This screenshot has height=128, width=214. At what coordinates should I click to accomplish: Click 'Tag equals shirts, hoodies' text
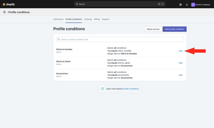pos(119,51)
